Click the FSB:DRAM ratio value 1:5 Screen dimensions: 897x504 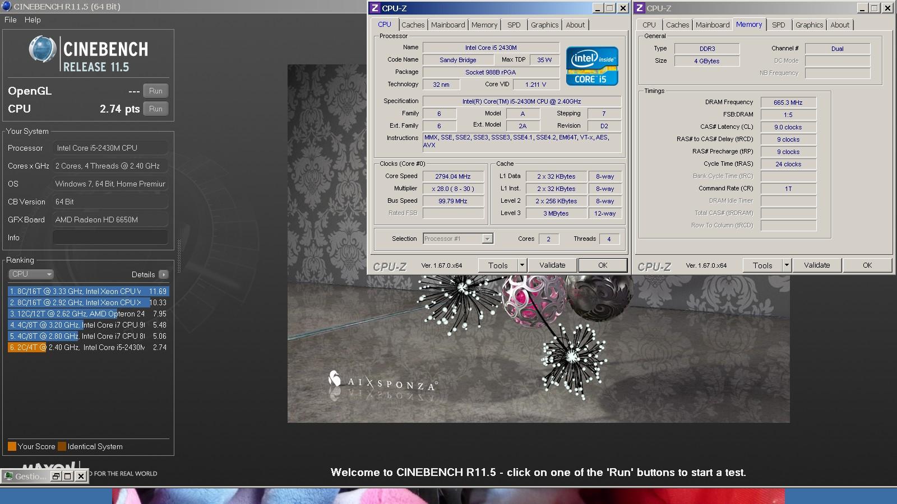click(x=788, y=115)
